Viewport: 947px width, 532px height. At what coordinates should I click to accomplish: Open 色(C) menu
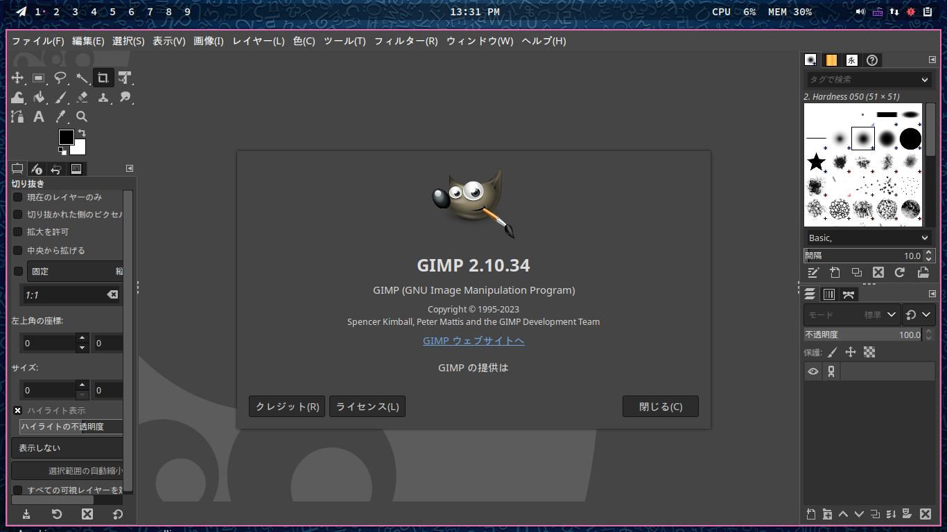(304, 41)
